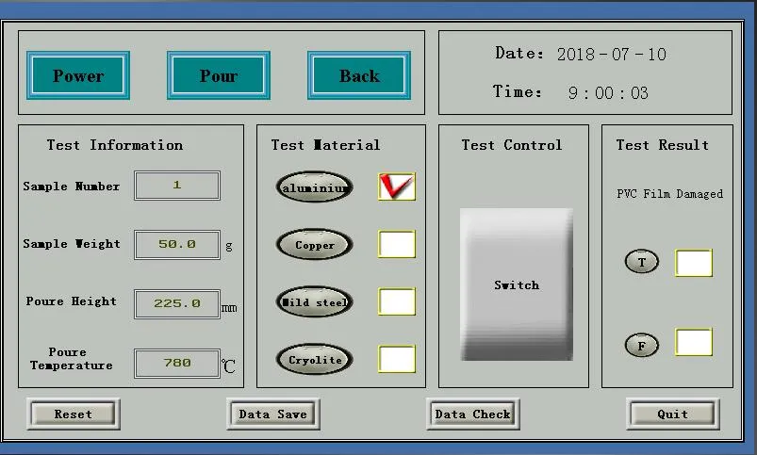Click the T result oval button

[642, 263]
